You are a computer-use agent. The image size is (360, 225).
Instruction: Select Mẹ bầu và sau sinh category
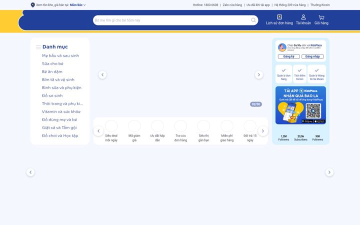click(x=60, y=55)
